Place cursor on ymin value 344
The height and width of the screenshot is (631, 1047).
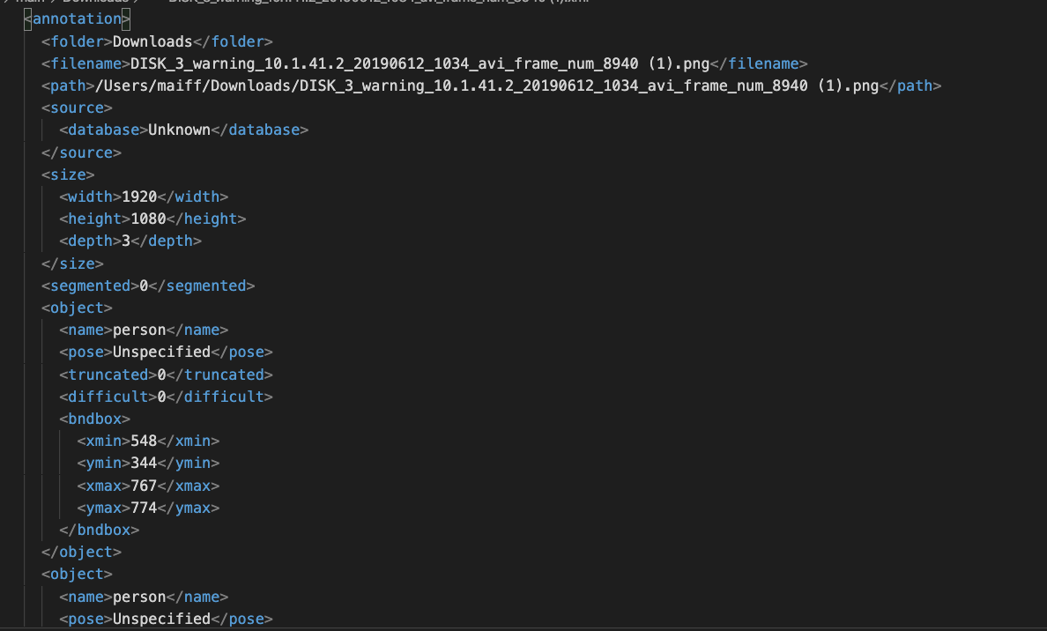point(144,463)
